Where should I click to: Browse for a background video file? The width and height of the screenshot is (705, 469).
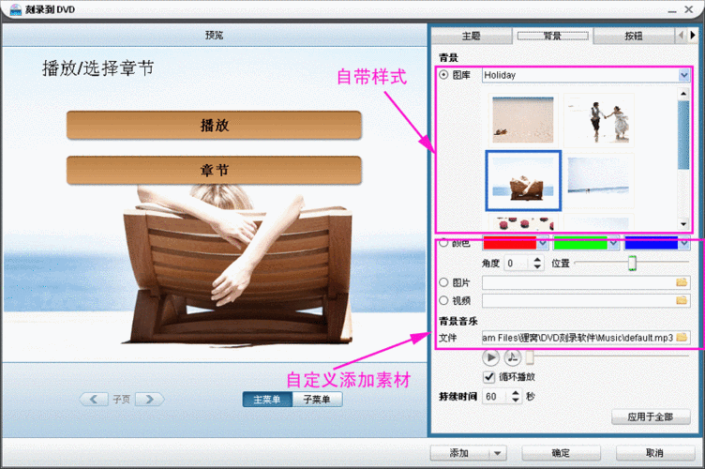[682, 300]
